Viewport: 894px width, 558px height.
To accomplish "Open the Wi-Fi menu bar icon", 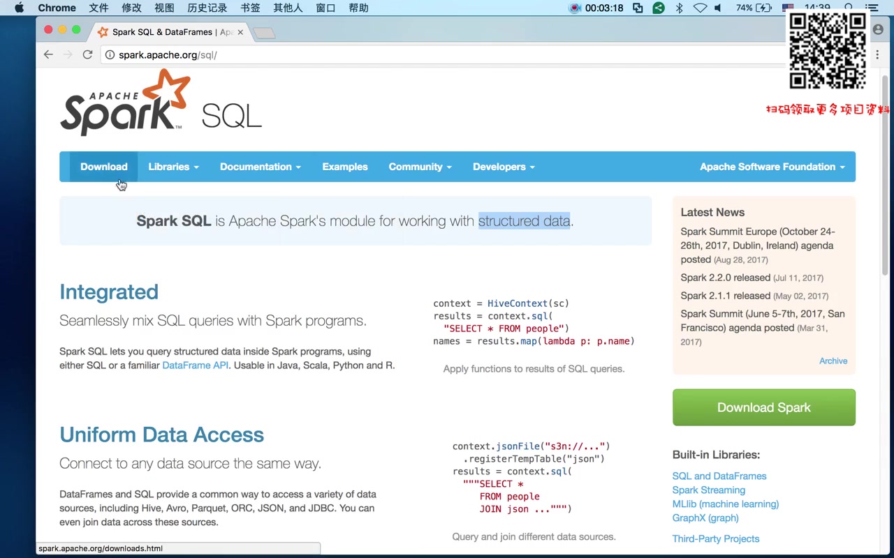I will (x=700, y=8).
